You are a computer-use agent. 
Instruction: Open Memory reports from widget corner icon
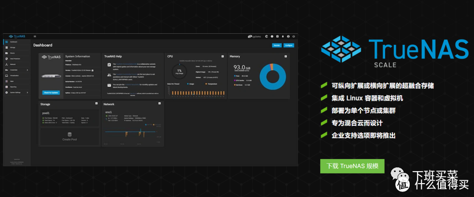[x=285, y=56]
